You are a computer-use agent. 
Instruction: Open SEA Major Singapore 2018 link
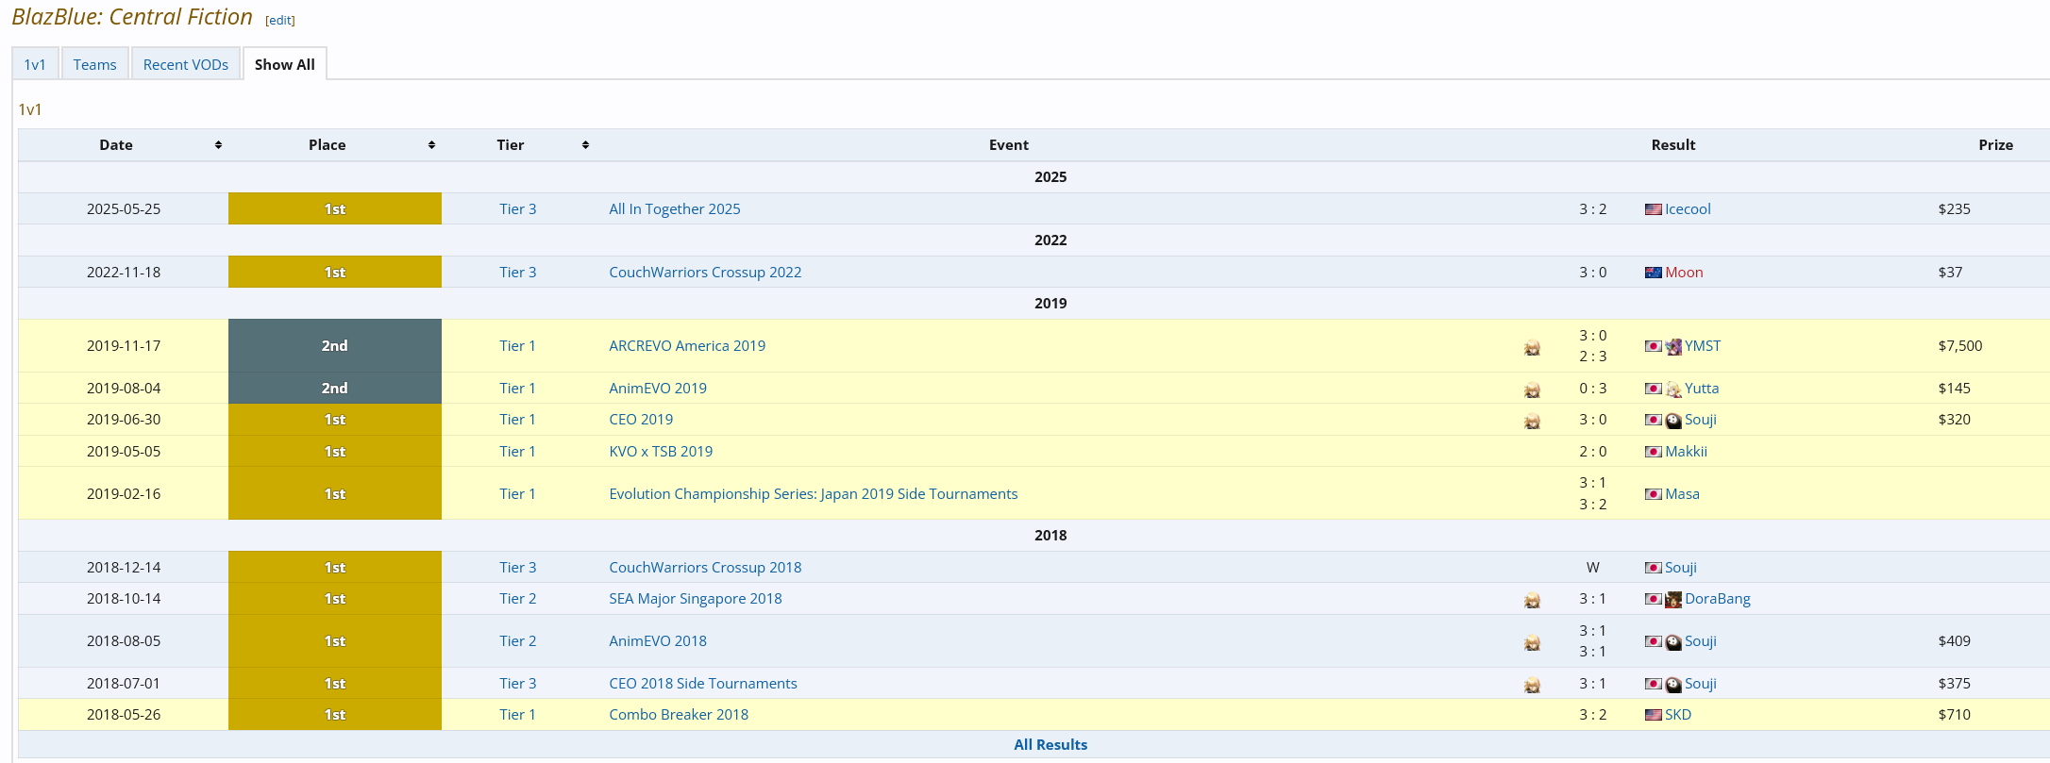[x=696, y=599]
